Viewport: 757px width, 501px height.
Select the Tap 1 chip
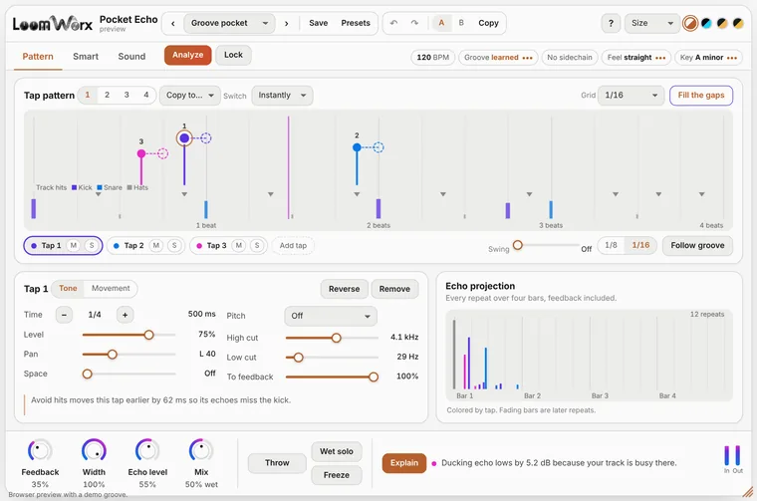pyautogui.click(x=63, y=246)
